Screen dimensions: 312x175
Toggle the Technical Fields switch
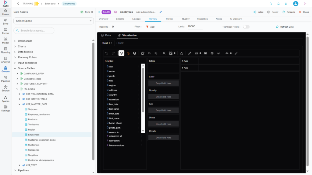point(246,27)
